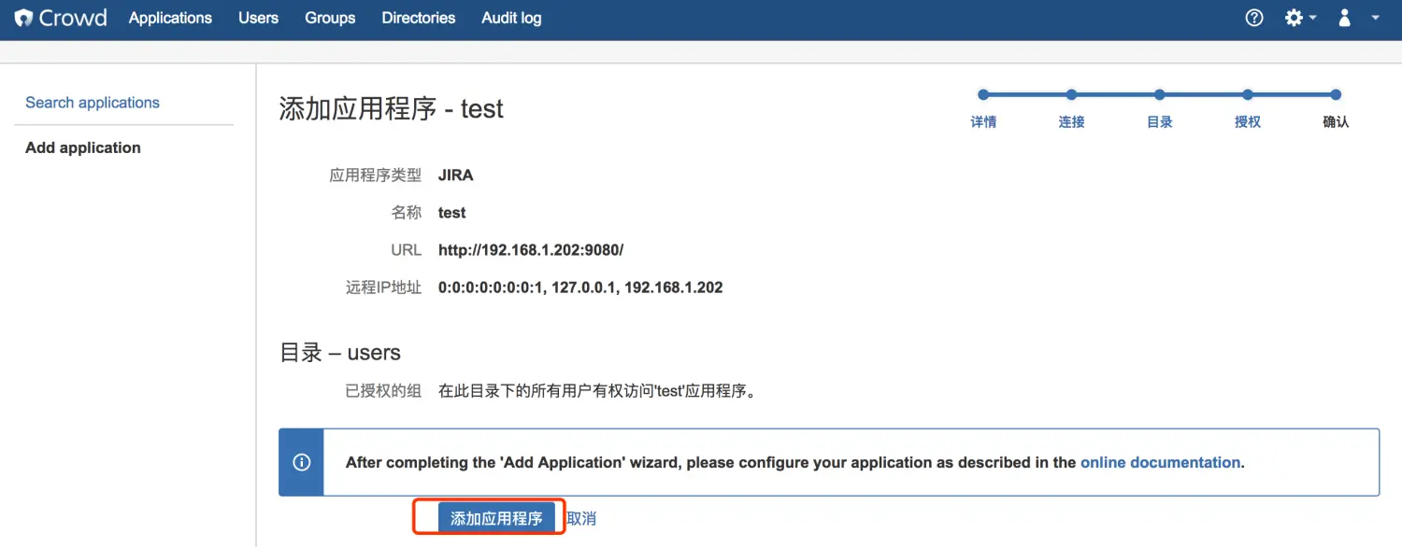Image resolution: width=1402 pixels, height=547 pixels.
Task: Open the help question mark icon
Action: click(1254, 19)
